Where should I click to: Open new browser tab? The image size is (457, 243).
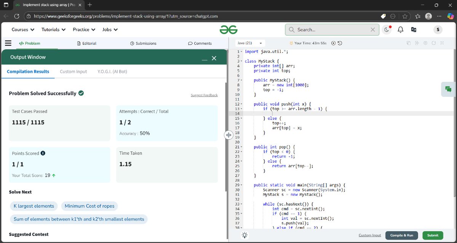click(89, 5)
